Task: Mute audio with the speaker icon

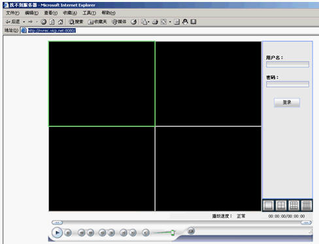Action: [x=146, y=233]
